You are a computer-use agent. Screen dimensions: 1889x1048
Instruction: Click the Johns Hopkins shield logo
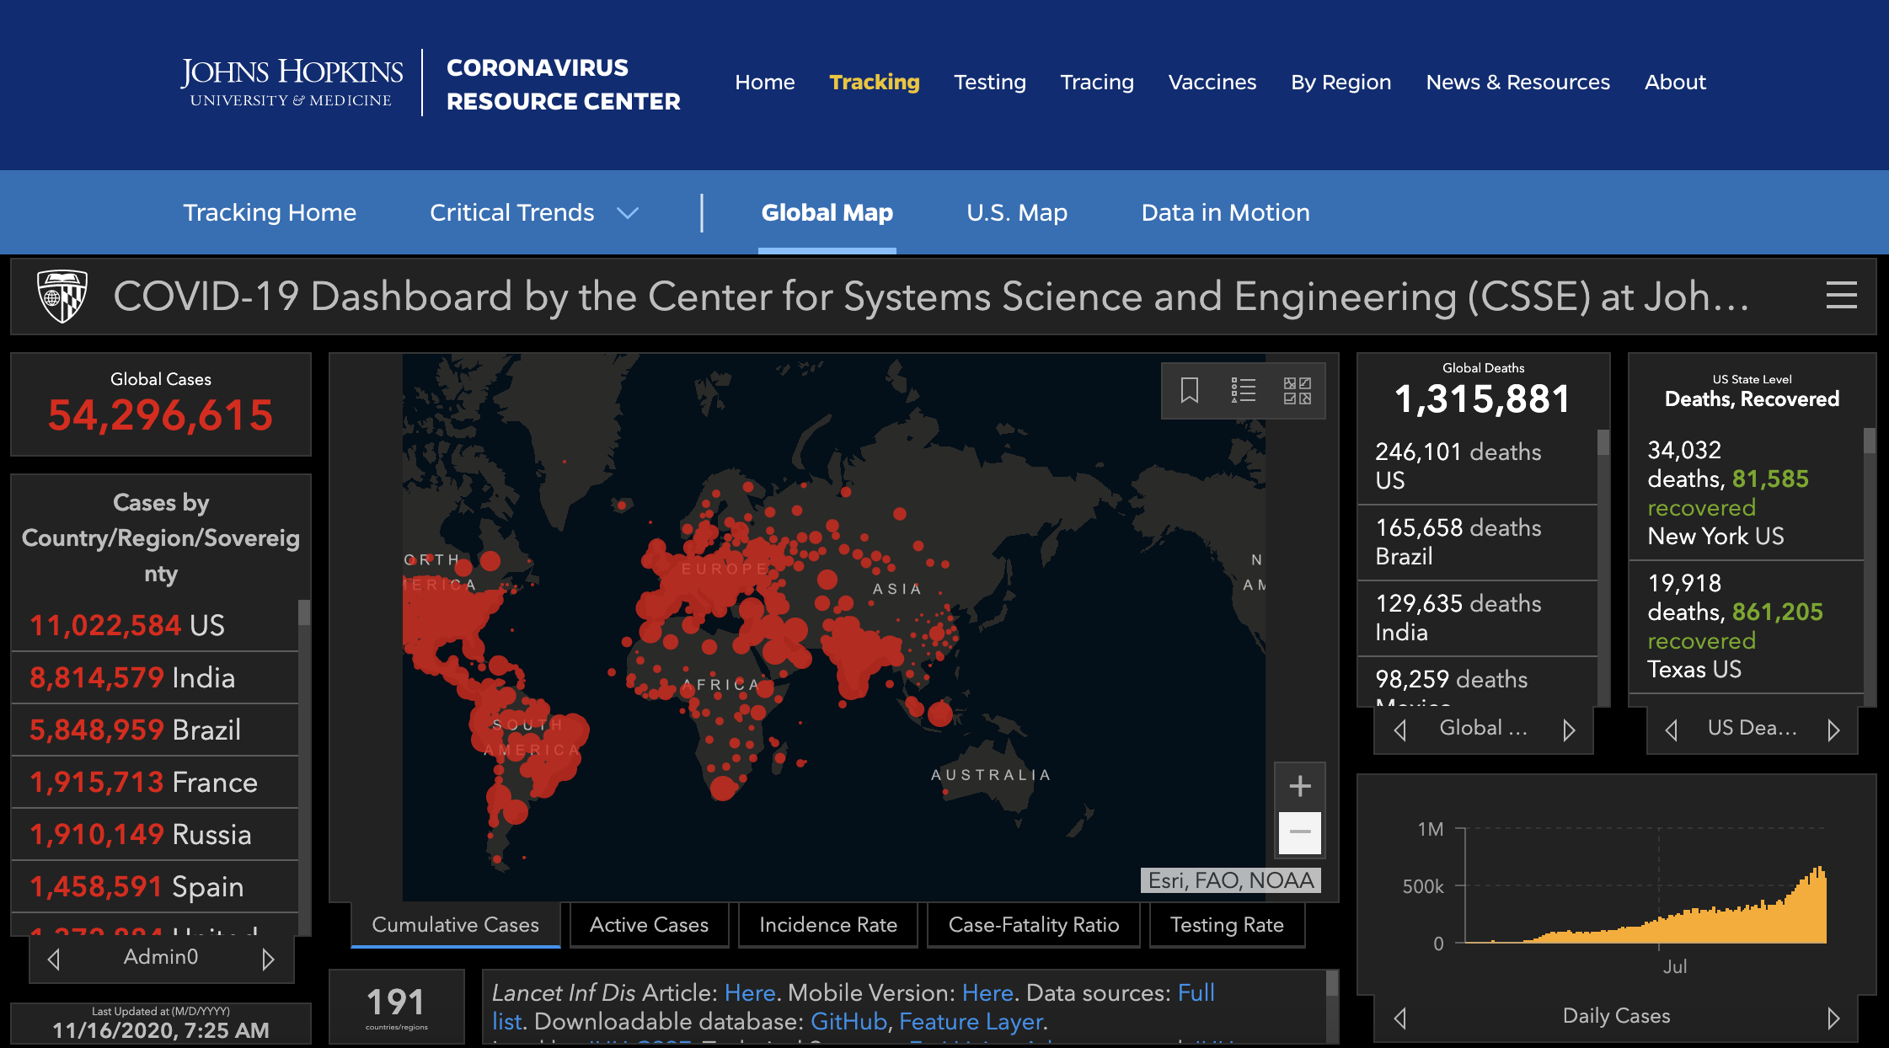click(62, 296)
